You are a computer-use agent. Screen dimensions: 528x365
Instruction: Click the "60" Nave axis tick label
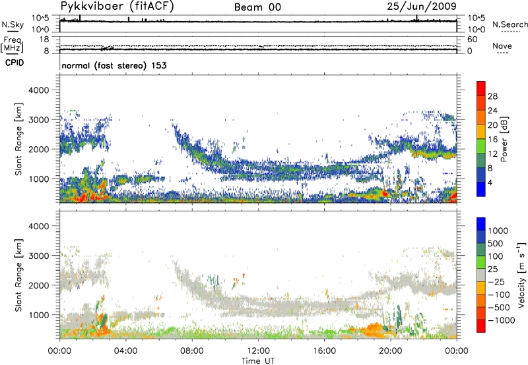[472, 40]
